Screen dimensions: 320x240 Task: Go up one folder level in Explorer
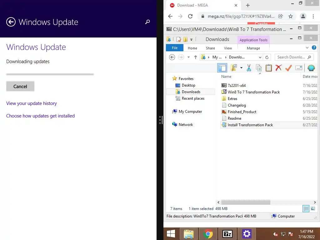click(x=196, y=57)
